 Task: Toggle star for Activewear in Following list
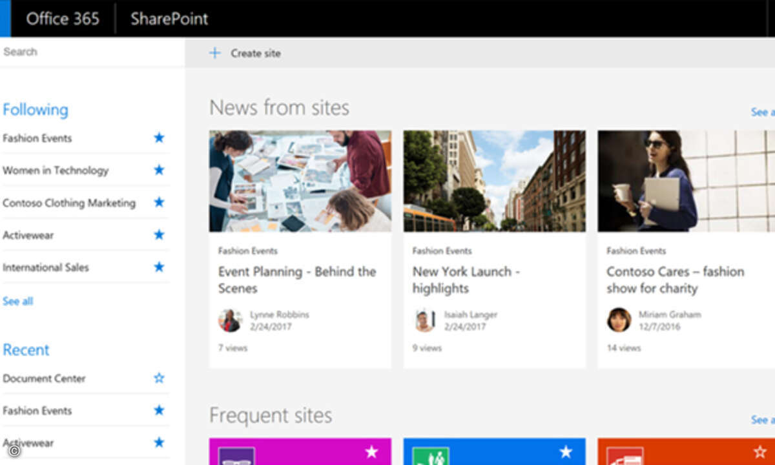click(159, 234)
